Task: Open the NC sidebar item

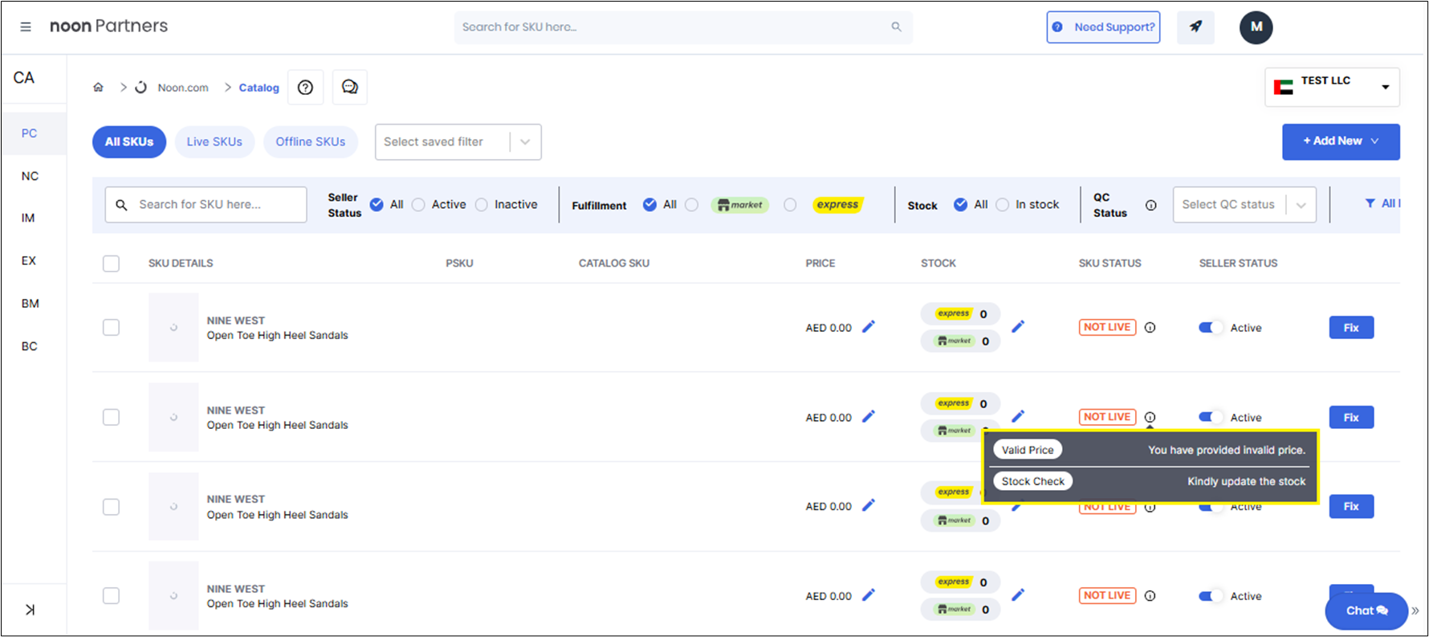Action: pos(30,176)
